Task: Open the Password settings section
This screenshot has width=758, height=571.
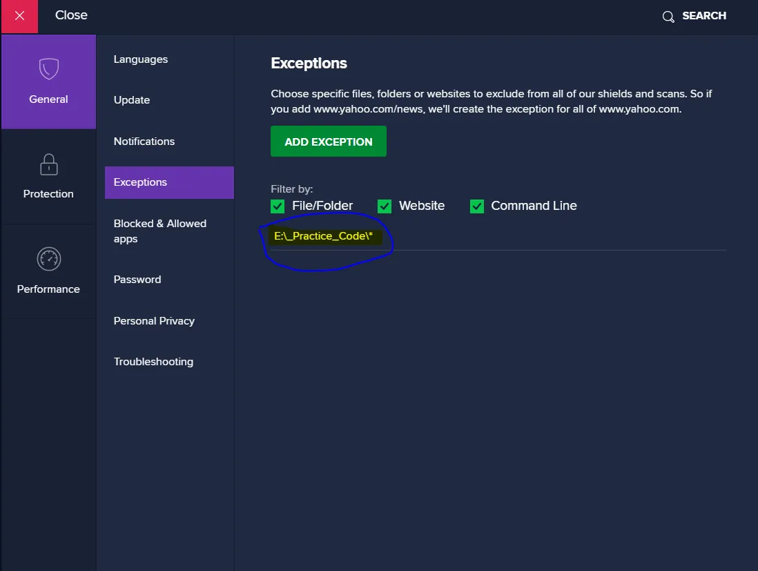Action: (137, 280)
